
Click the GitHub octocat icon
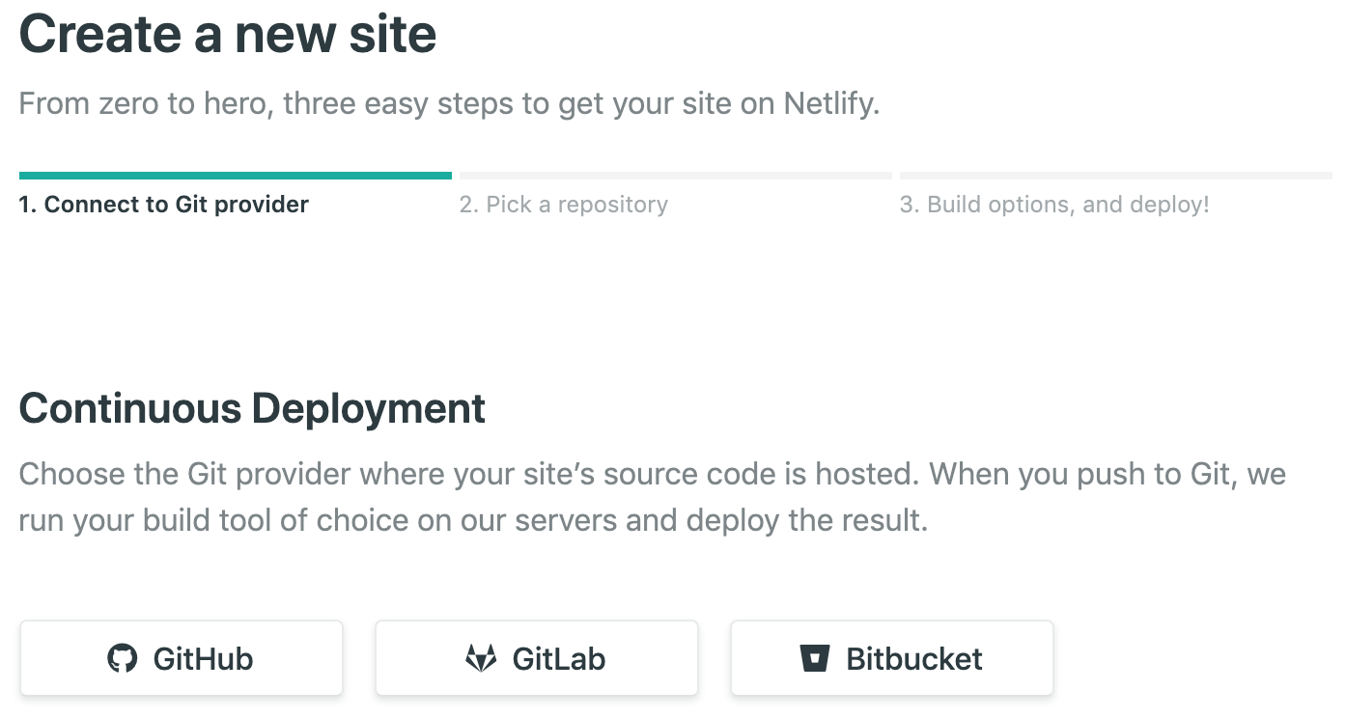pos(122,658)
